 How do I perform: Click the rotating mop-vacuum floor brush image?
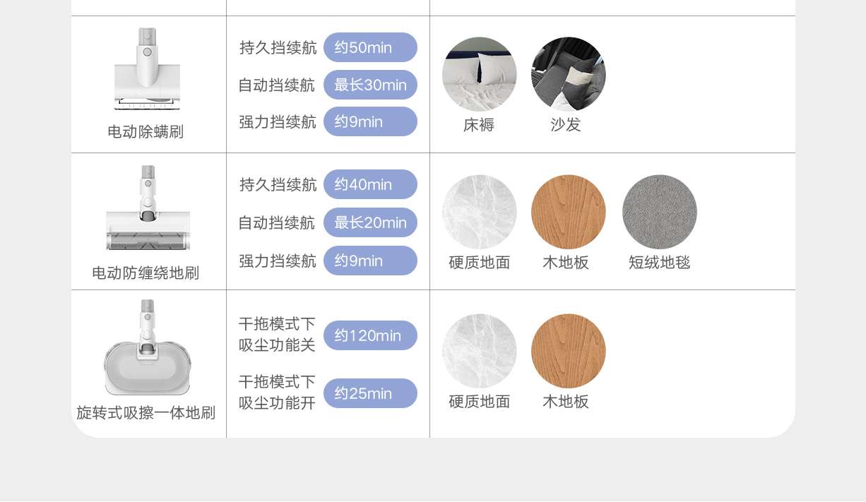coord(148,347)
